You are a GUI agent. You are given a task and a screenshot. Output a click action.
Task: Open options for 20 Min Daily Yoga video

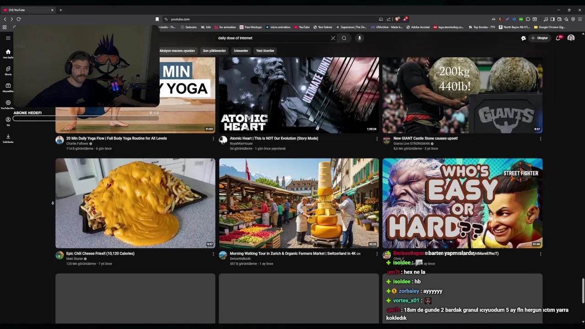click(x=213, y=138)
